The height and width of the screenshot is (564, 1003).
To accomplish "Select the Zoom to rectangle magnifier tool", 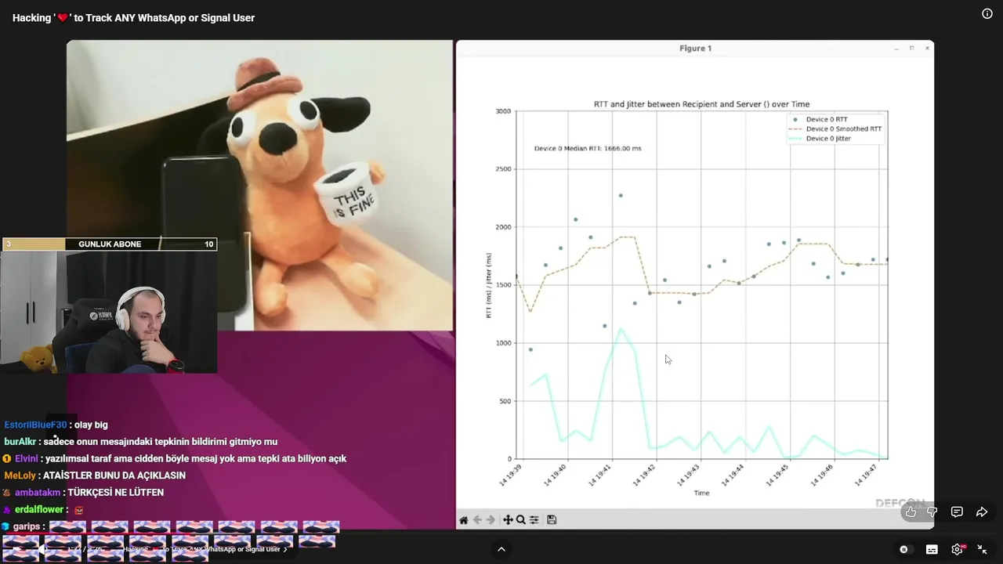I will pyautogui.click(x=521, y=520).
